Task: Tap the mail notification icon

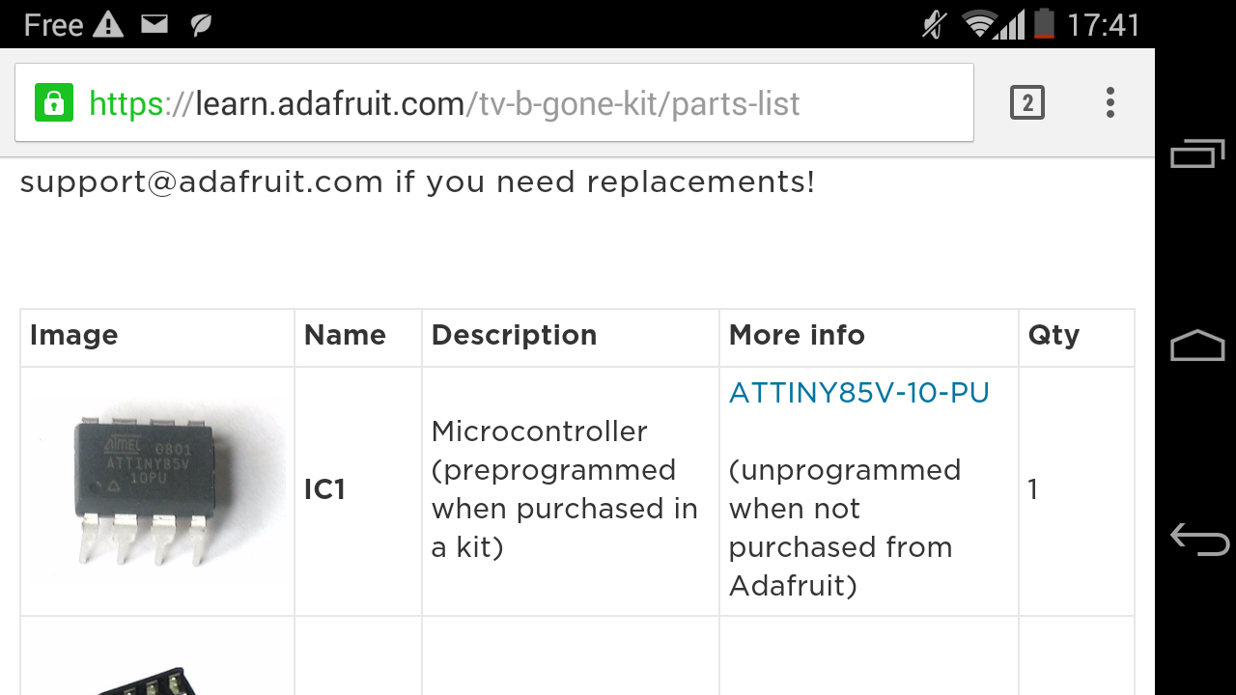Action: click(x=154, y=24)
